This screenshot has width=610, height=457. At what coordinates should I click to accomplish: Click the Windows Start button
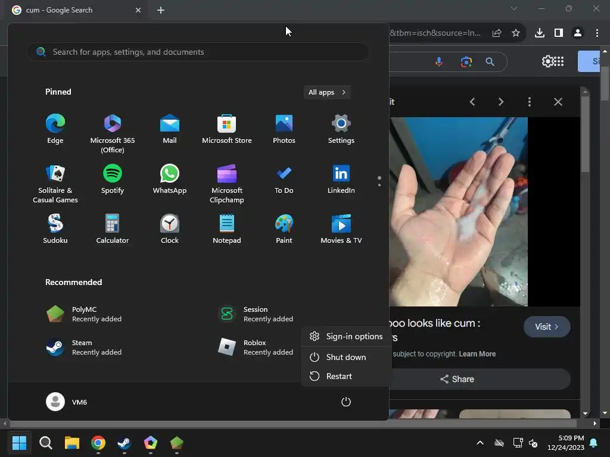[x=19, y=443]
